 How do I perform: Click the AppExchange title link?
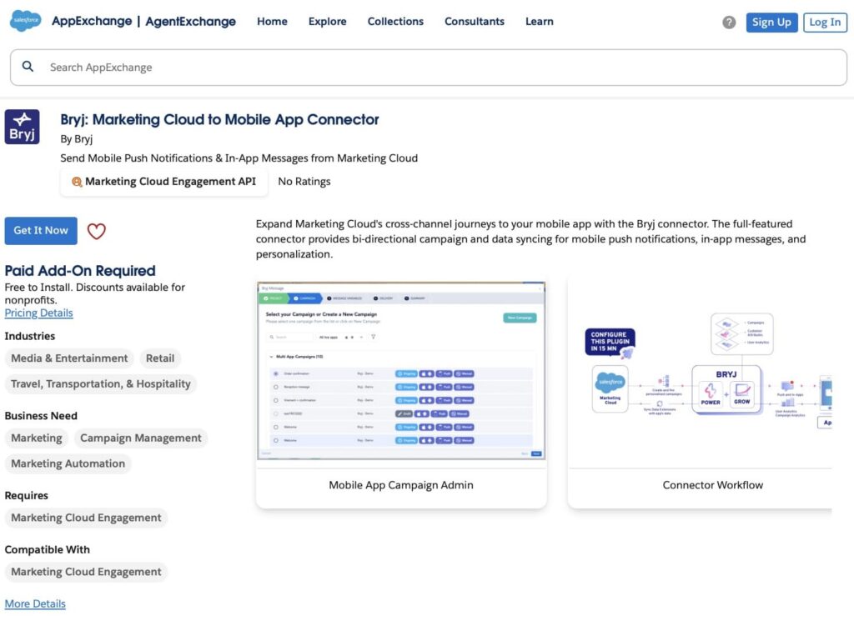click(x=92, y=21)
